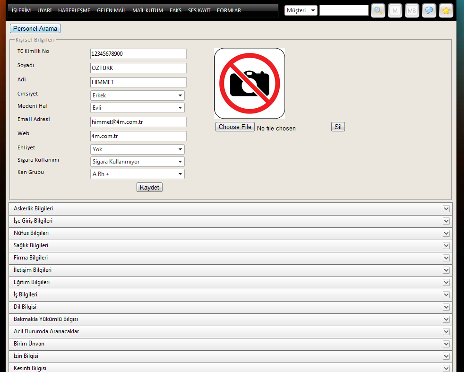The image size is (464, 372).
Task: Click the no-camera photo placeholder
Action: [x=249, y=83]
